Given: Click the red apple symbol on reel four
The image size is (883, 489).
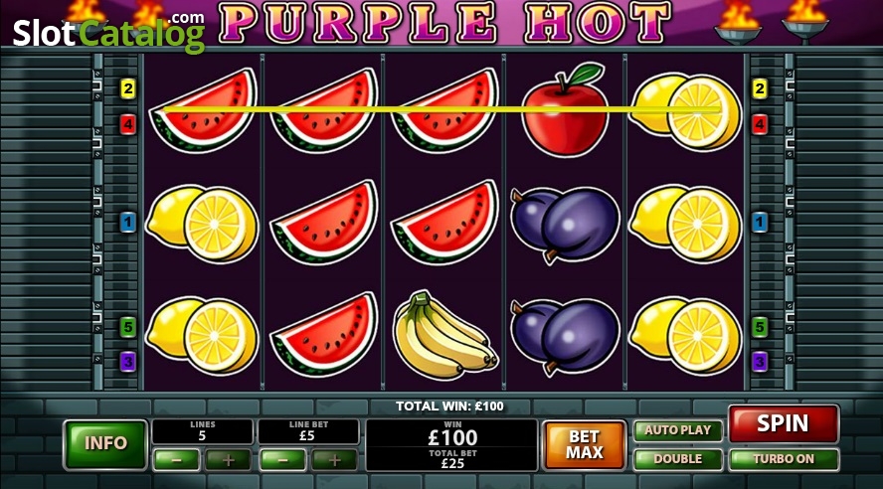Looking at the screenshot, I should tap(565, 110).
